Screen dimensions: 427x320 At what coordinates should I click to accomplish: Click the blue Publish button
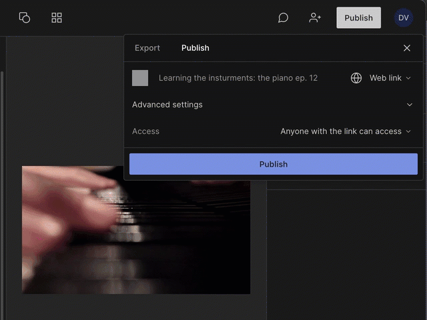coord(273,164)
